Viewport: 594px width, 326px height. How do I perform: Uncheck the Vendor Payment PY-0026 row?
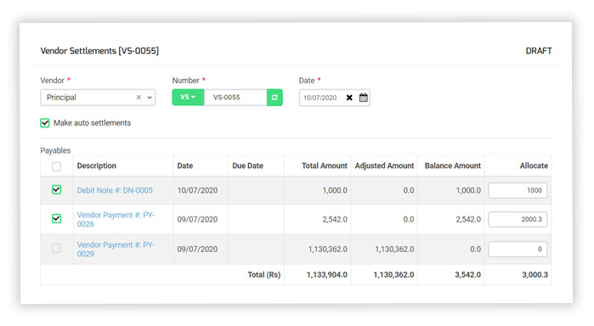coord(56,218)
